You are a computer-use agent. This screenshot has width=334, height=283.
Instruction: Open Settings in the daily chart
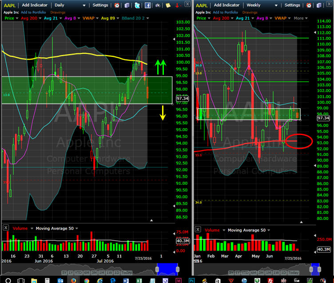pos(100,5)
